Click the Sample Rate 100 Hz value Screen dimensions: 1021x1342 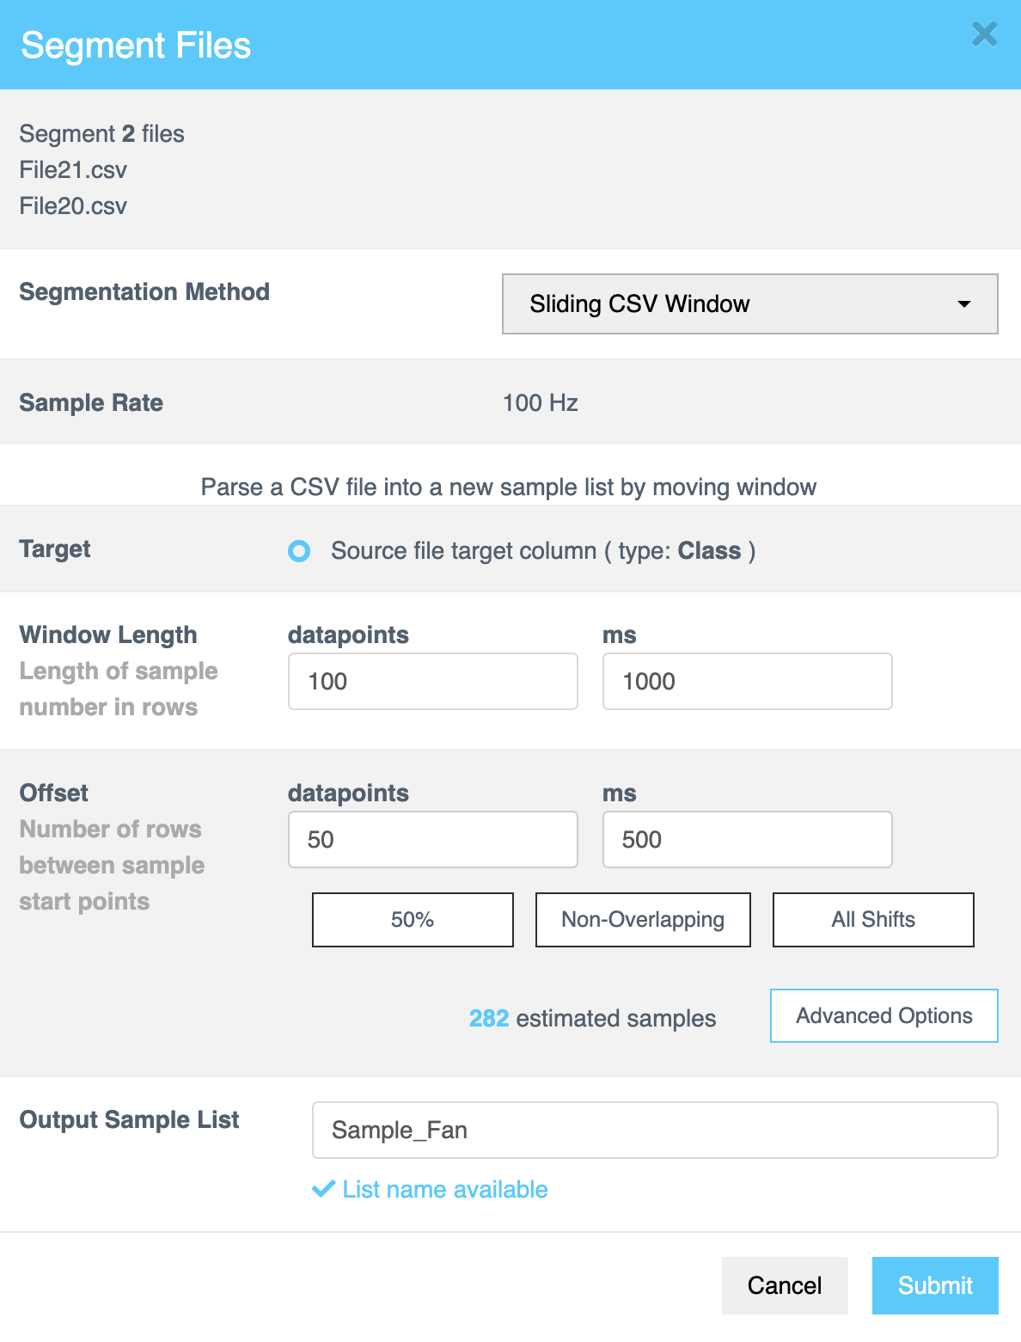[540, 402]
